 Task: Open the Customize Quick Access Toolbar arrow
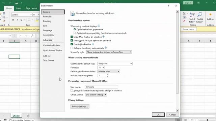coord(22,3)
